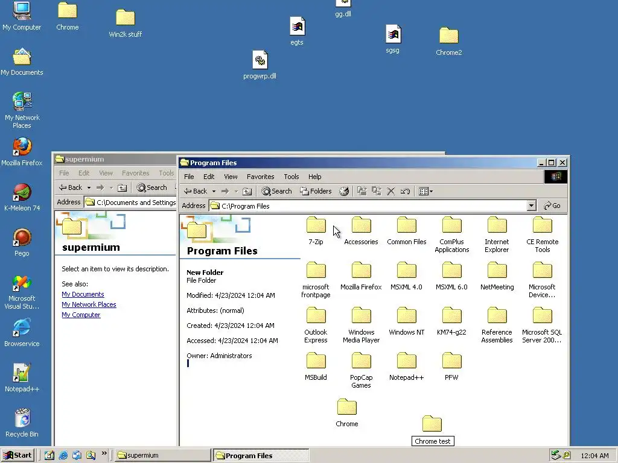Viewport: 618px width, 463px height.
Task: Select the Mozilla Firefox folder in Program Files
Action: coord(361,276)
